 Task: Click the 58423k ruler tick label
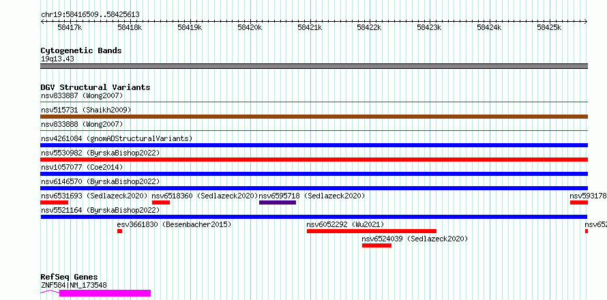pos(429,27)
